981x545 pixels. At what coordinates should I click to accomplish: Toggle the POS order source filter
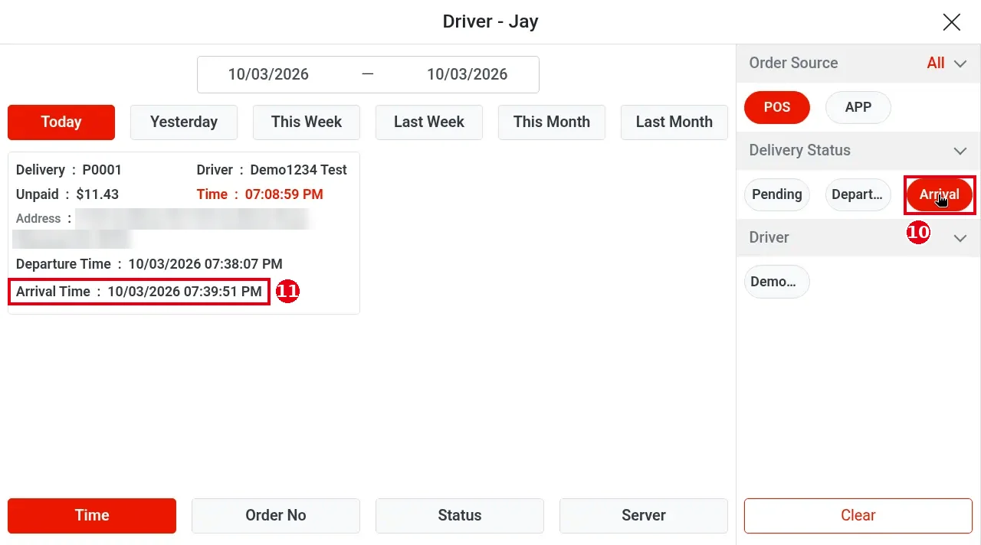coord(777,107)
